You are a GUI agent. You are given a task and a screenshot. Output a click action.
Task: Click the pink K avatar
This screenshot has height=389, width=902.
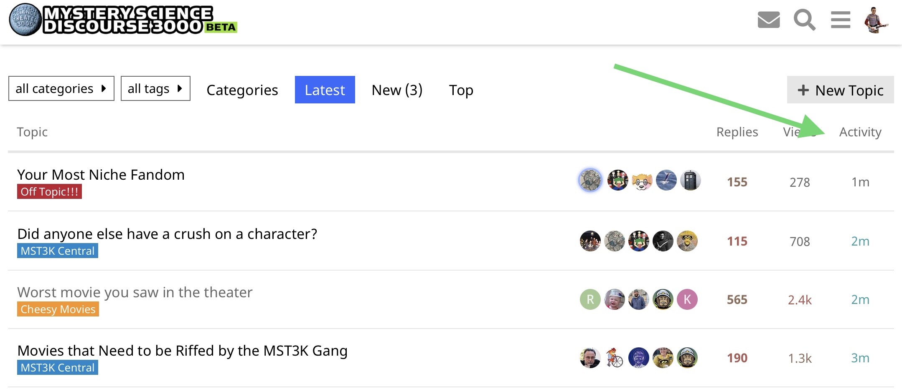pos(687,299)
